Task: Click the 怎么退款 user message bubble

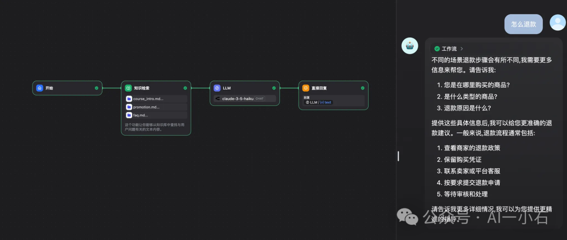Action: pos(523,24)
